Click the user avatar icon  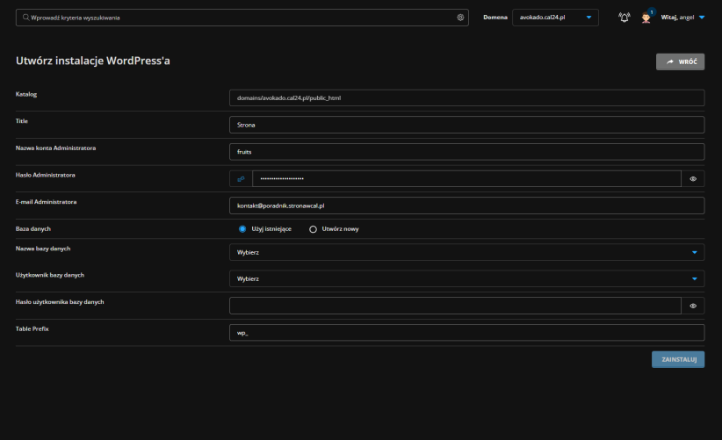point(646,18)
